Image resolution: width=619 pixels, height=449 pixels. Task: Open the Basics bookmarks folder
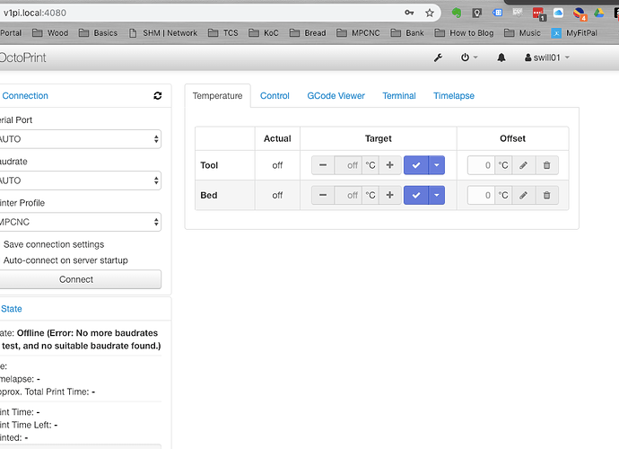[98, 33]
